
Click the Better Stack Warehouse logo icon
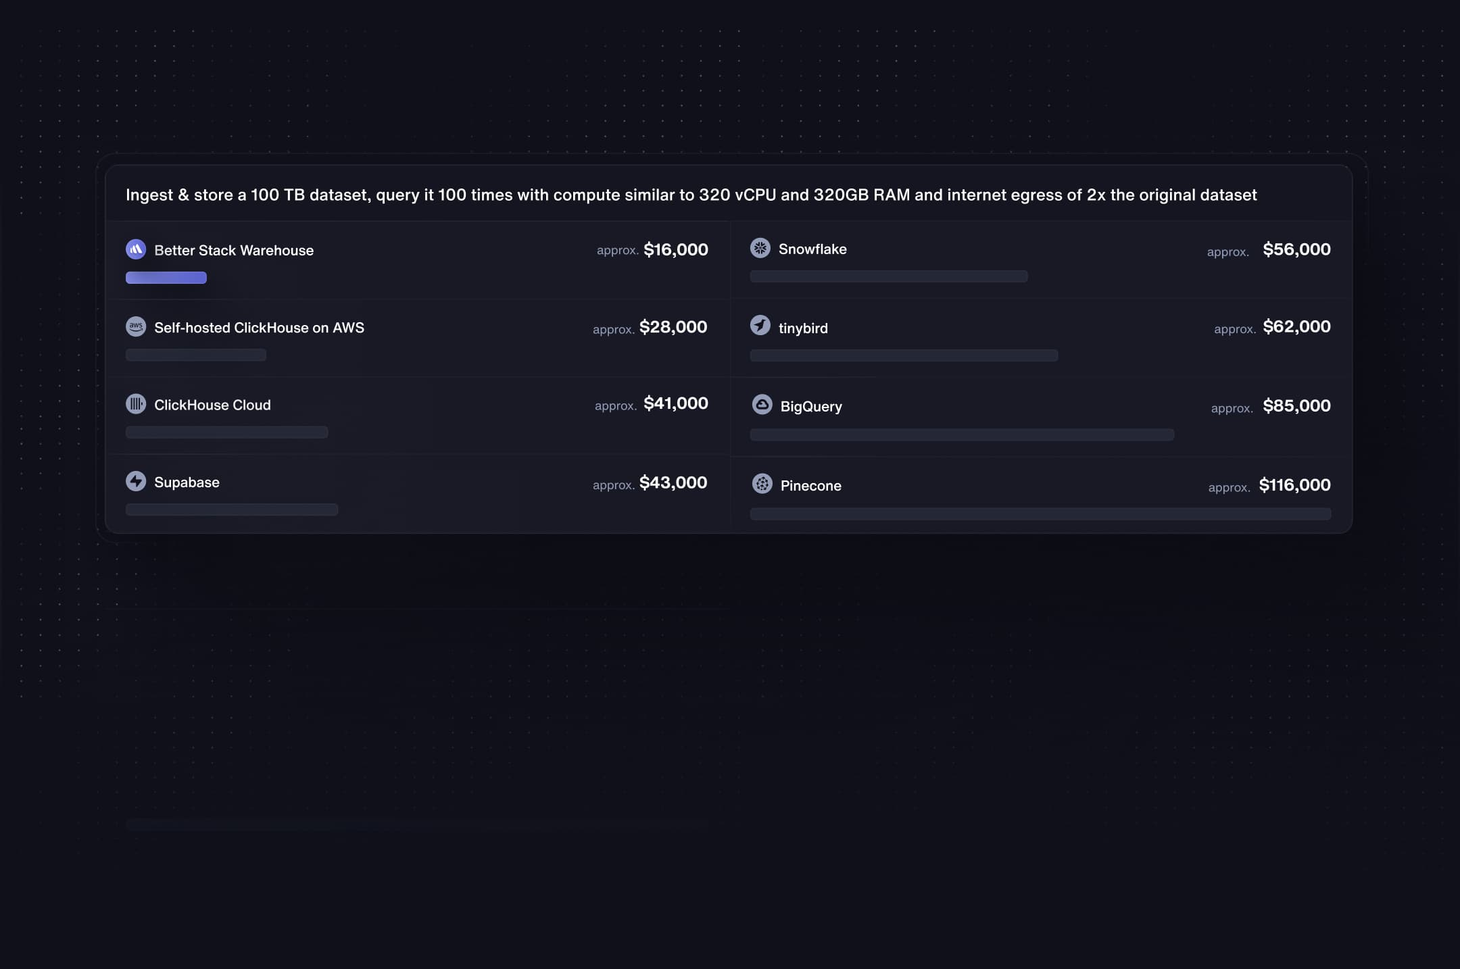tap(136, 249)
